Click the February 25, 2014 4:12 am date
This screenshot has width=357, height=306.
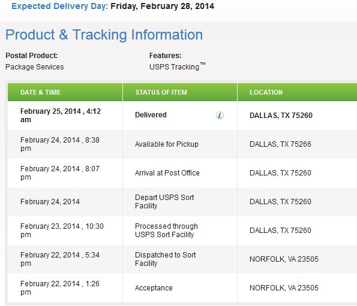[61, 116]
